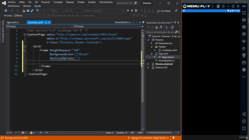Open the Debug configuration dropdown
The height and width of the screenshot is (140, 249).
tap(56, 10)
